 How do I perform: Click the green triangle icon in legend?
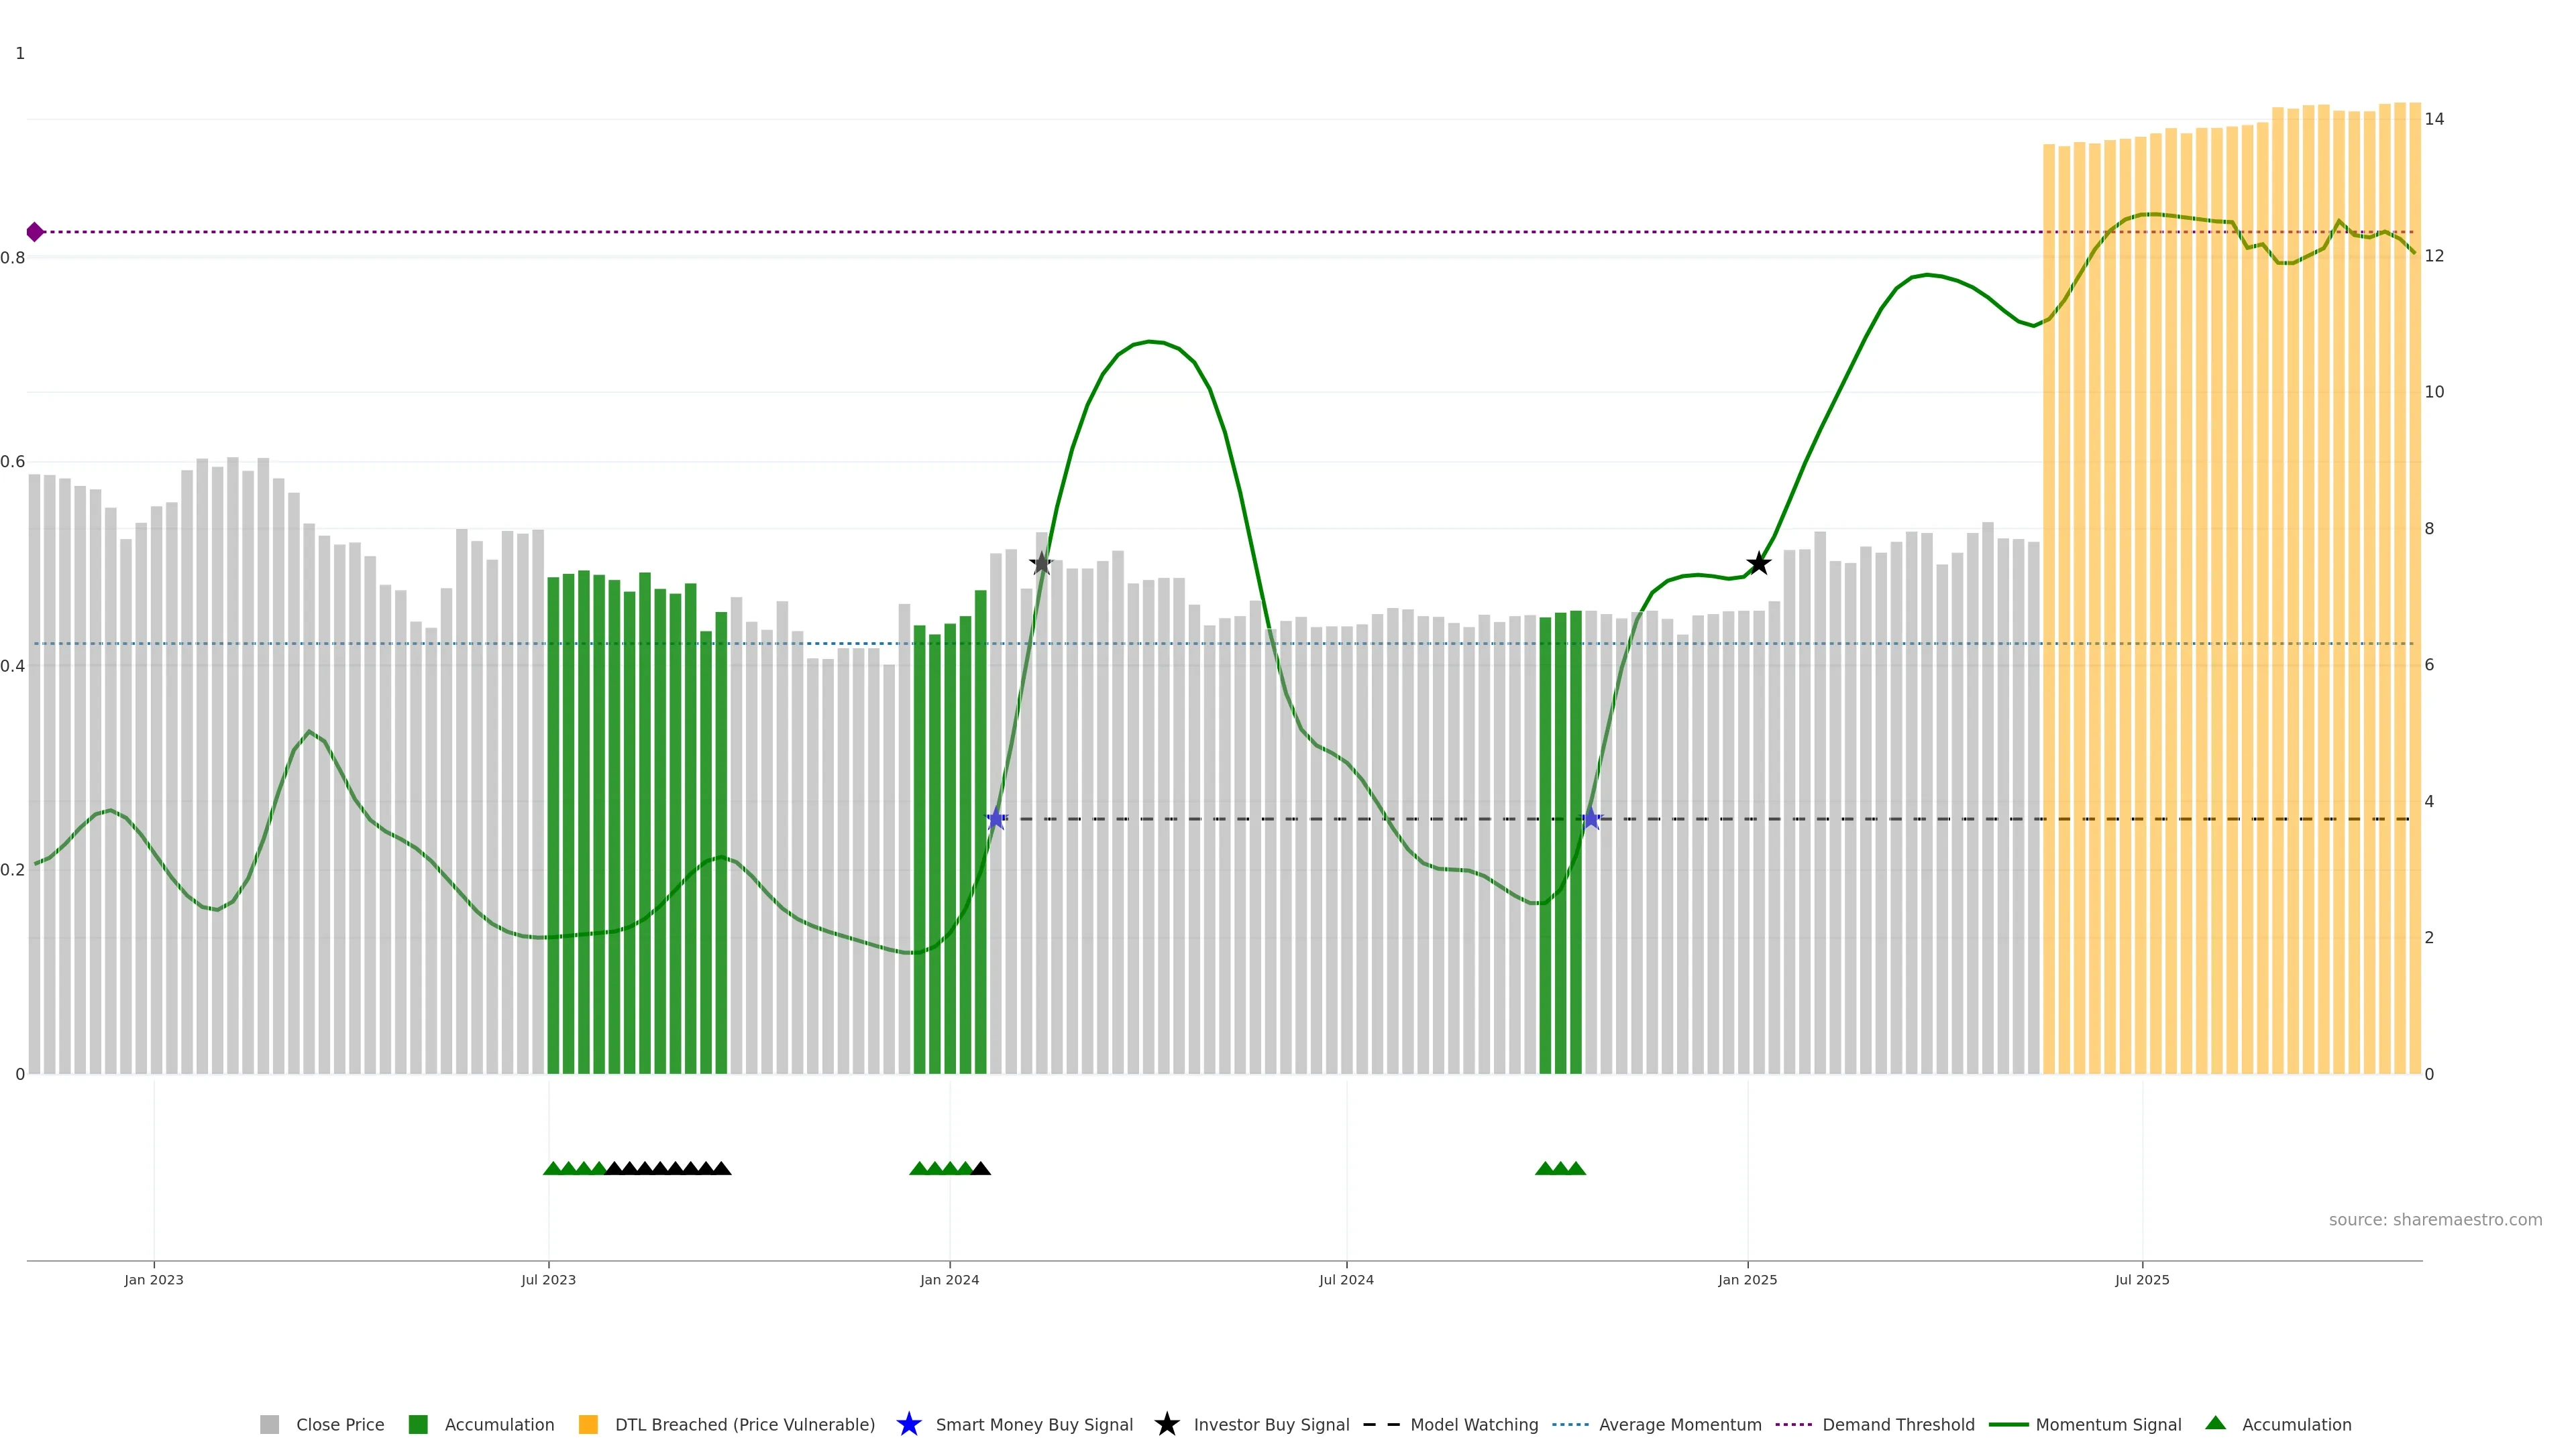tap(2215, 1423)
